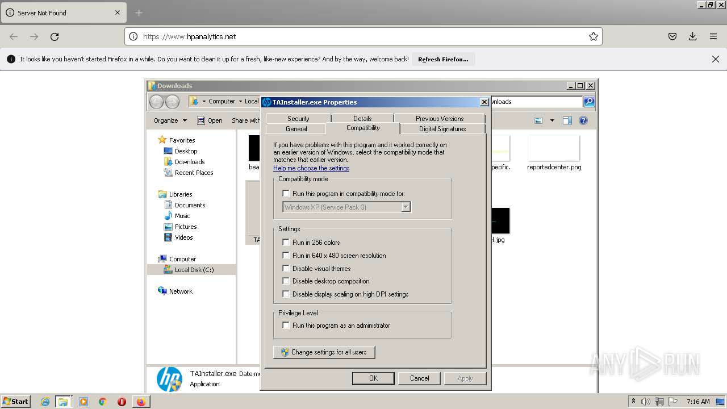Dismiss the Firefox refresh notification bar

716,59
